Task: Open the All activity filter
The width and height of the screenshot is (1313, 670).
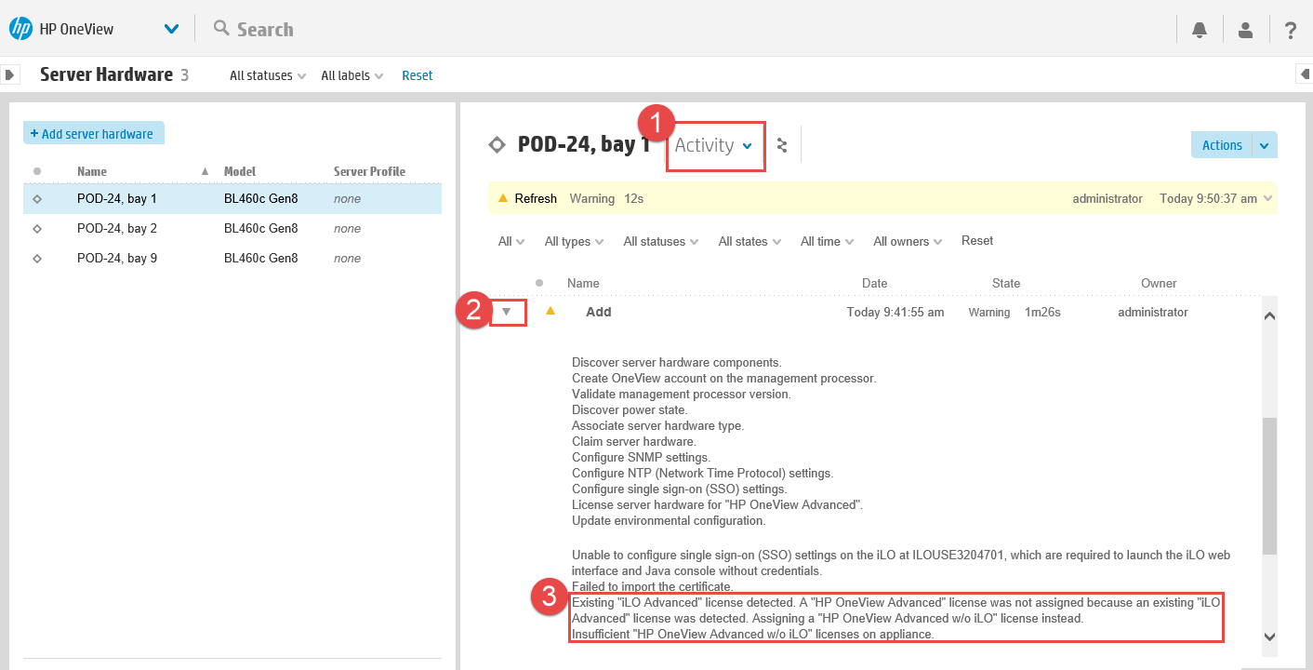Action: [511, 241]
